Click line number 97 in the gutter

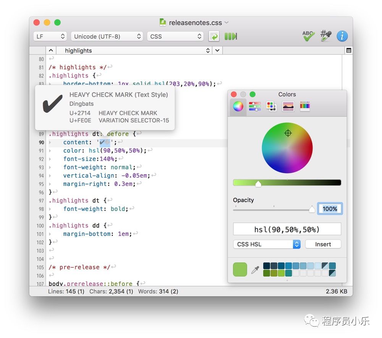(41, 201)
